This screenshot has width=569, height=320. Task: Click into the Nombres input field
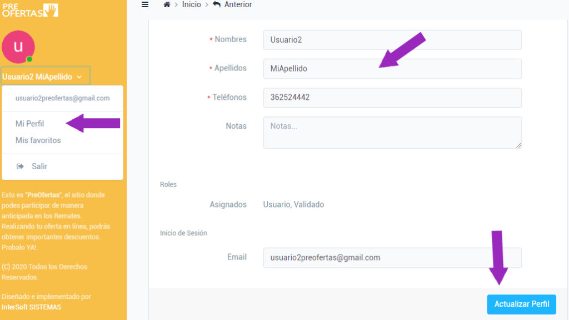(392, 40)
